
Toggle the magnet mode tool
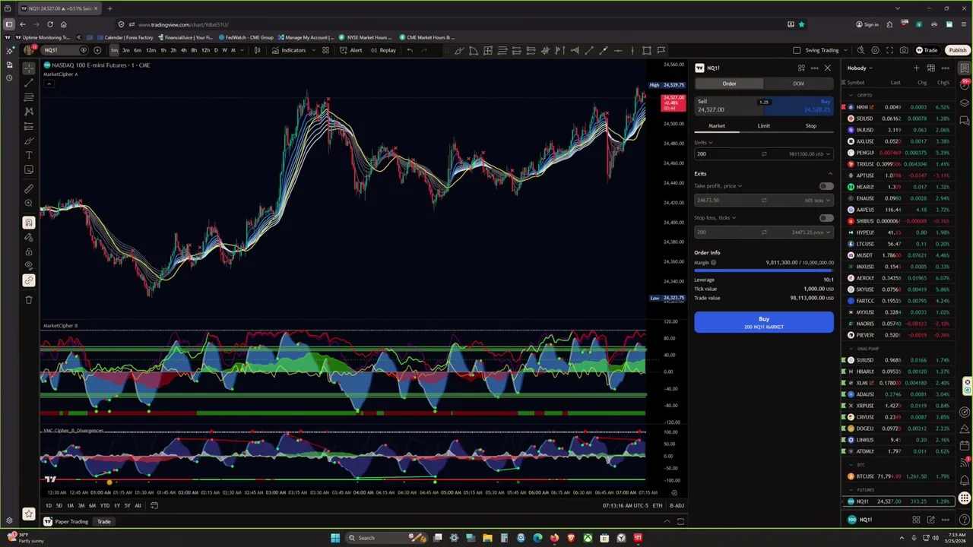pyautogui.click(x=29, y=223)
